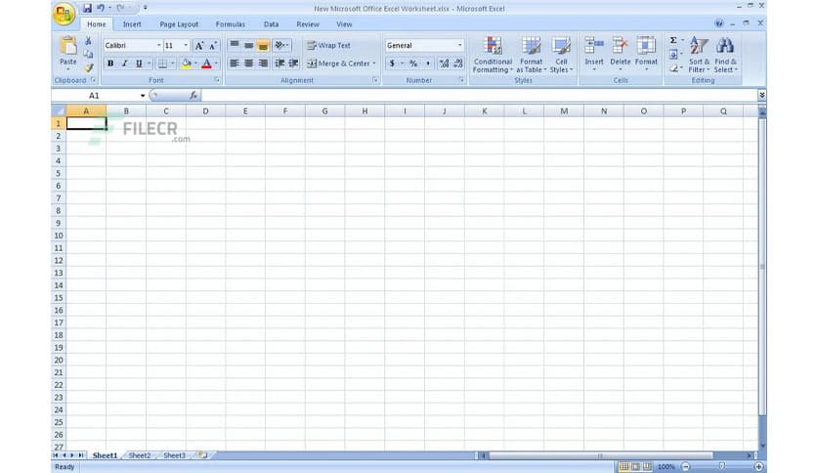
Task: Copy selection using the Copy icon
Action: click(x=88, y=54)
